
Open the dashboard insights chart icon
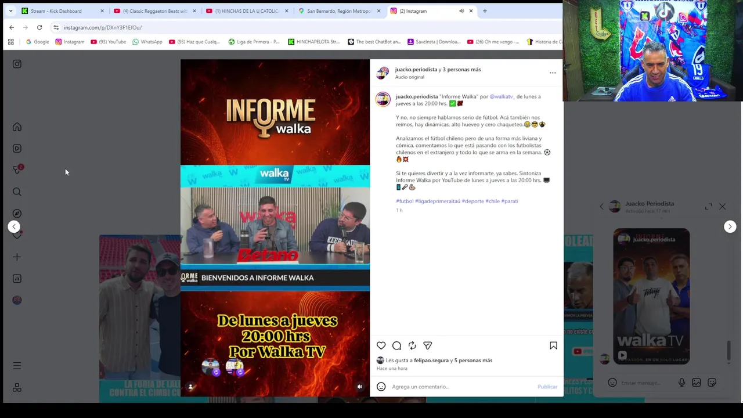[x=17, y=279]
